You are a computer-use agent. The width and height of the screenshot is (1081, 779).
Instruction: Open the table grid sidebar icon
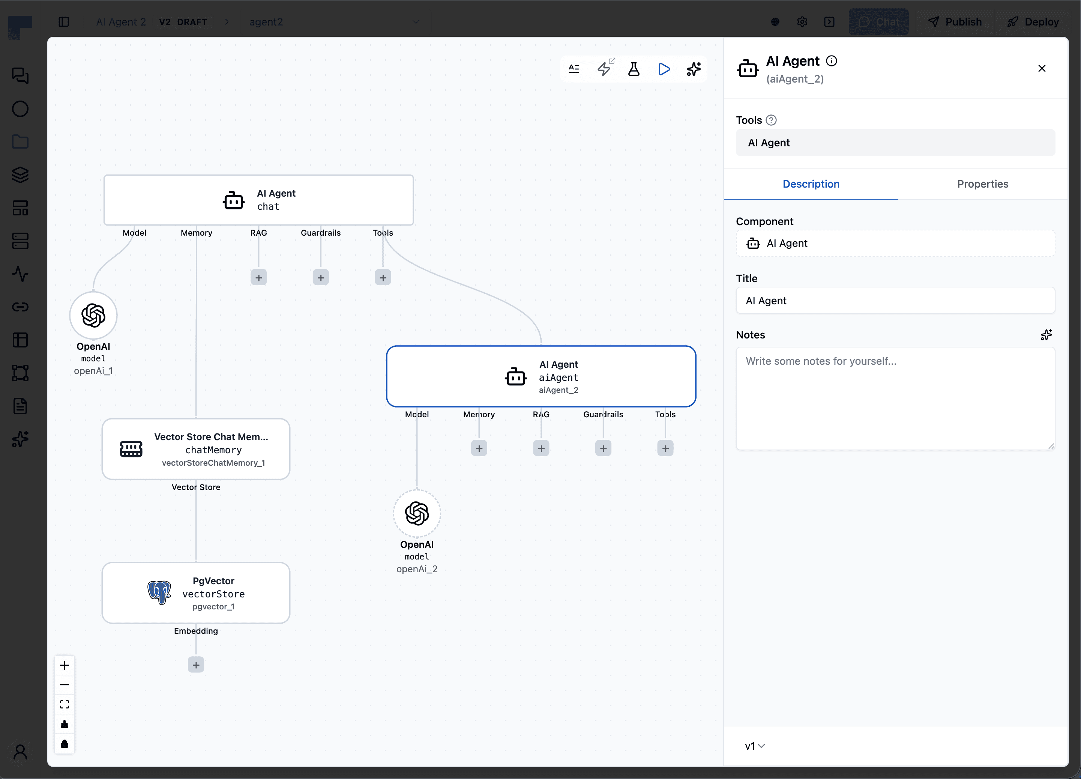[x=20, y=340]
